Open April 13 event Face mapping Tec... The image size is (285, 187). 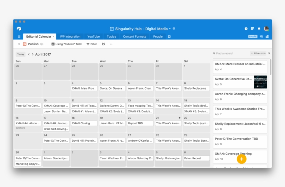click(x=140, y=106)
